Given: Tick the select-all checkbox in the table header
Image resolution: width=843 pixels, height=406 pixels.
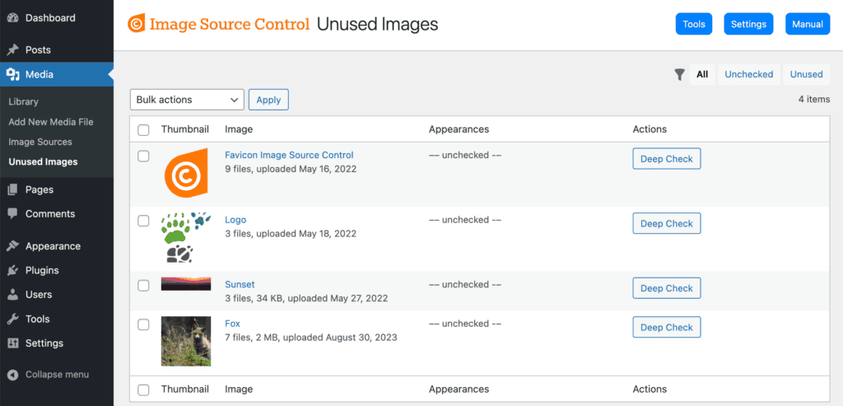Looking at the screenshot, I should pyautogui.click(x=143, y=129).
